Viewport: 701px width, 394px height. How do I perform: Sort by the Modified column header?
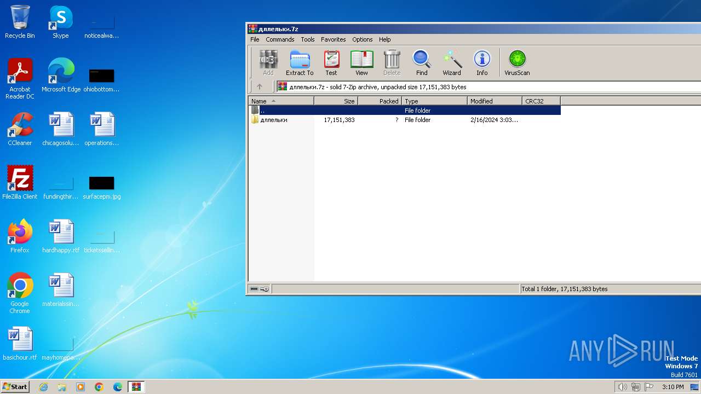pos(495,101)
